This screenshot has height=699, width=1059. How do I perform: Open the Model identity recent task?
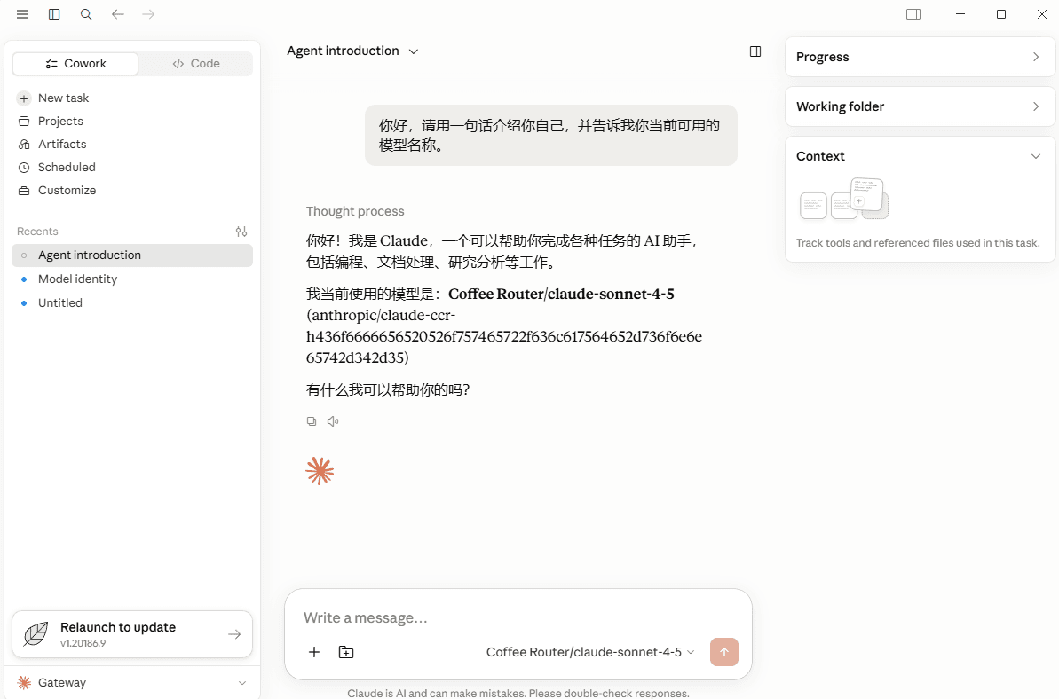pos(132,279)
